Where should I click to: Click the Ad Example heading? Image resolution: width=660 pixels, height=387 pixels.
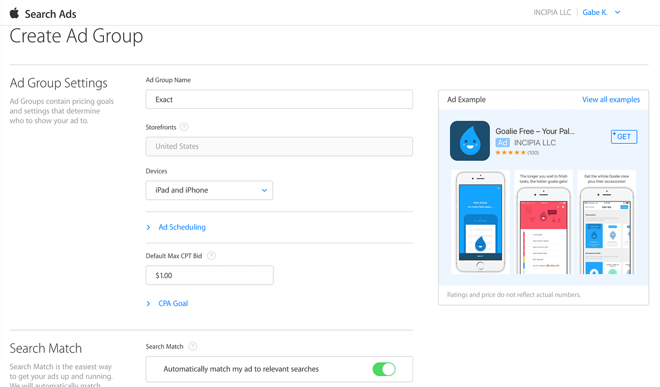click(x=466, y=100)
